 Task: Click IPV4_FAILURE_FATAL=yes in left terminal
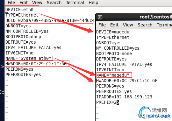click(x=33, y=48)
